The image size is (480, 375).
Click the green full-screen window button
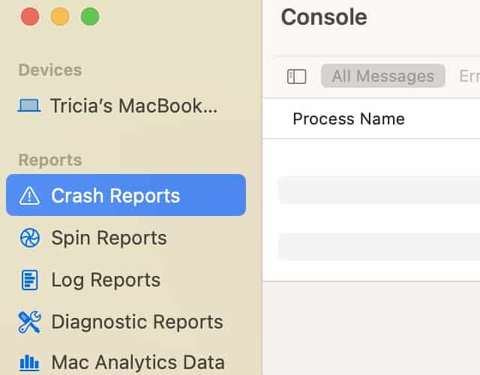point(90,16)
